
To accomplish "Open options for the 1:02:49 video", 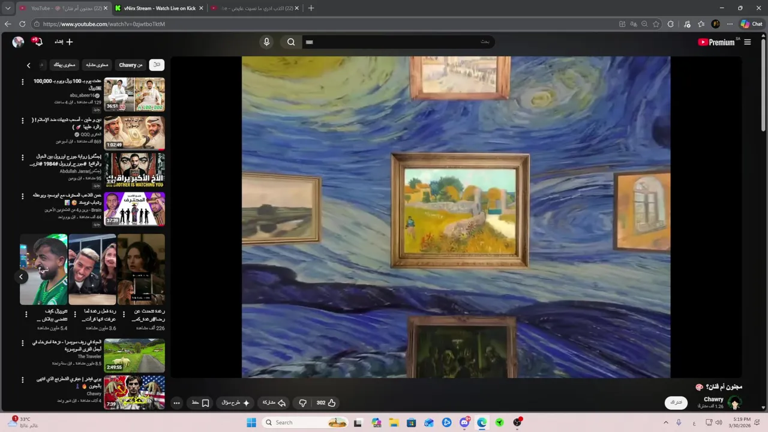I will [23, 121].
